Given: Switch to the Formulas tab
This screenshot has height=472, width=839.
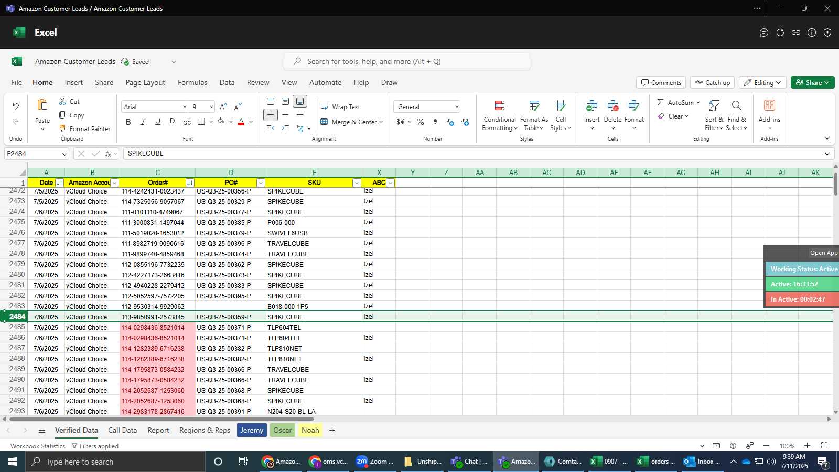Looking at the screenshot, I should click(x=192, y=82).
